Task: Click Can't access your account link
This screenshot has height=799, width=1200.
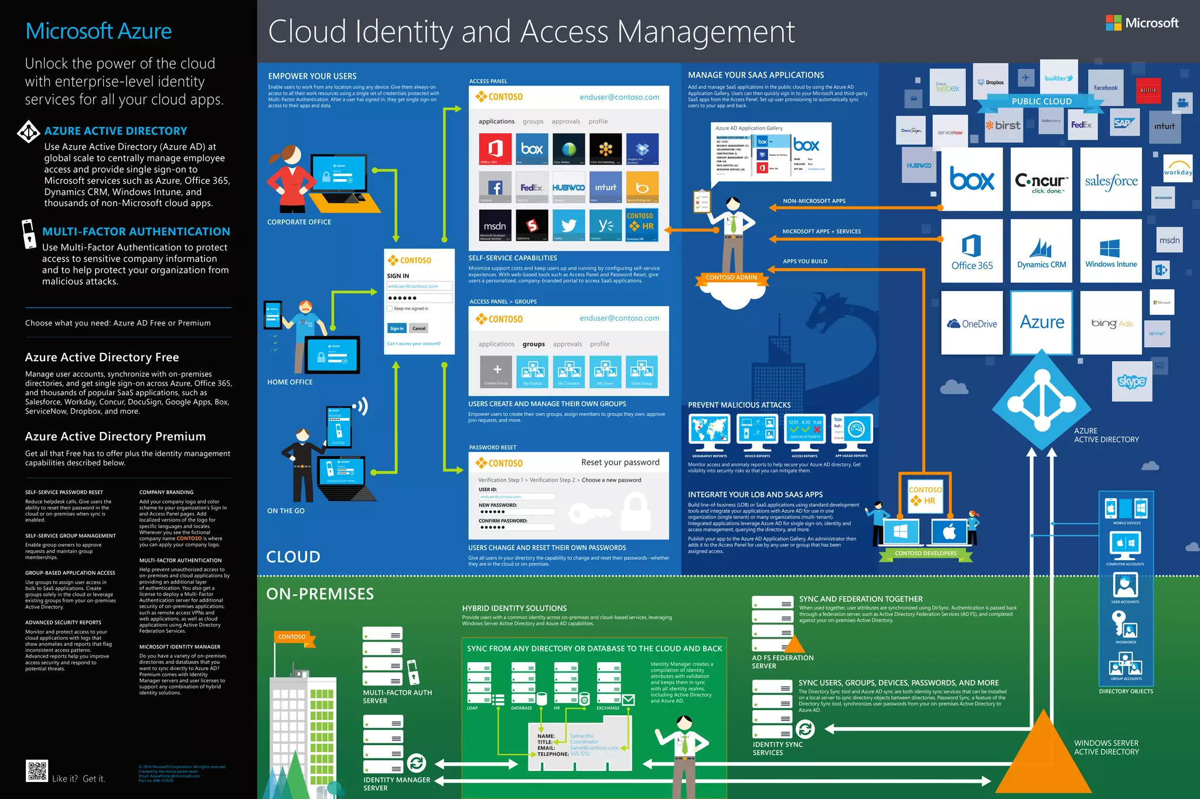Action: 414,344
